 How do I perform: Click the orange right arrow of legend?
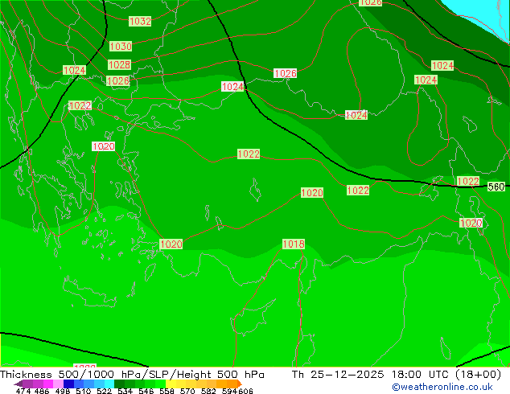240,384
